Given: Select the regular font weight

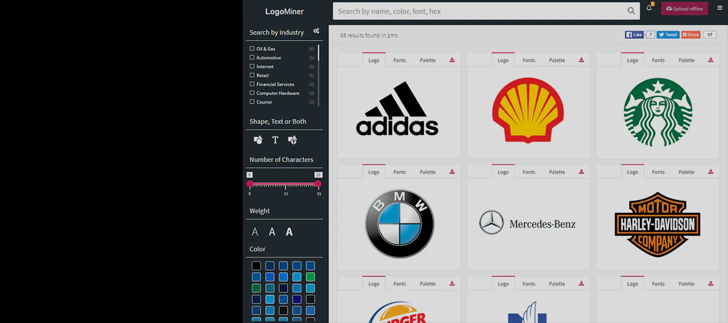Looking at the screenshot, I should pos(272,231).
